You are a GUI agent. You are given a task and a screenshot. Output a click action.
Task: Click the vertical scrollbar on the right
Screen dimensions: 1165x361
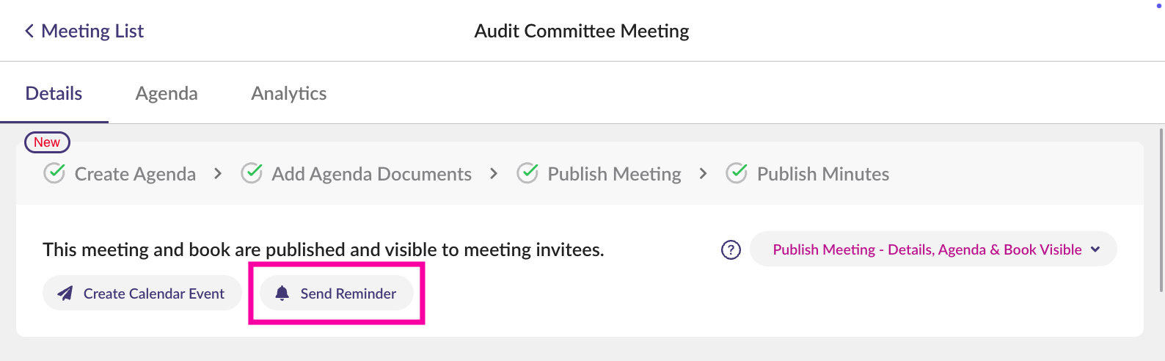[1161, 210]
